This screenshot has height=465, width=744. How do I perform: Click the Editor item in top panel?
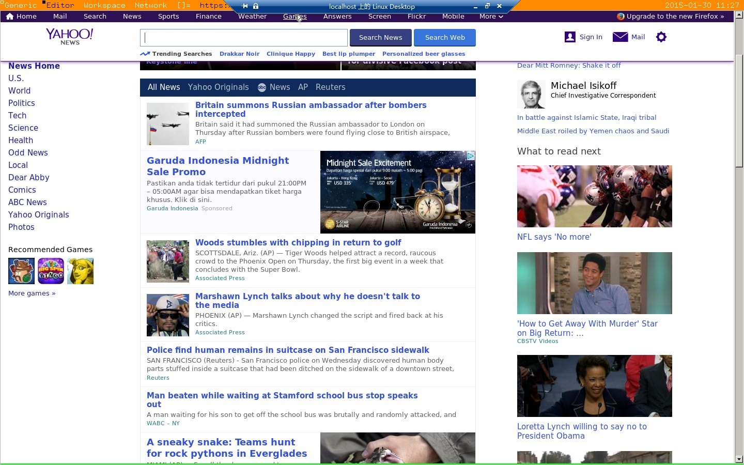click(60, 5)
